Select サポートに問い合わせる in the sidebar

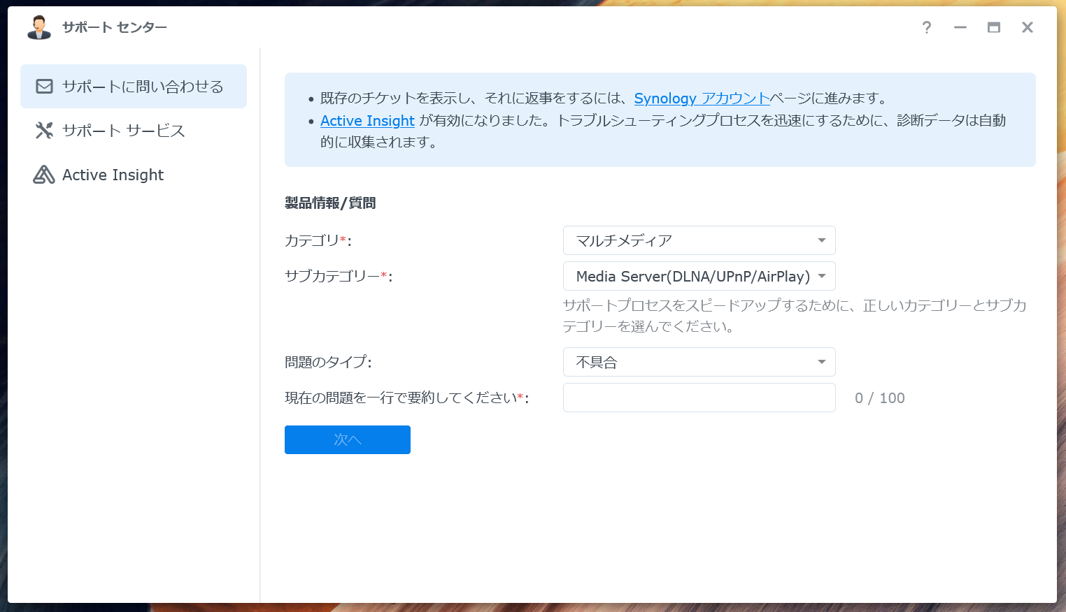point(143,86)
